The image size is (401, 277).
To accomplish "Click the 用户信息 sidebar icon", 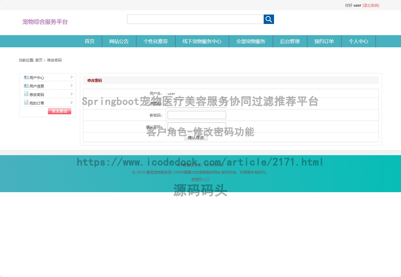I will coord(26,86).
